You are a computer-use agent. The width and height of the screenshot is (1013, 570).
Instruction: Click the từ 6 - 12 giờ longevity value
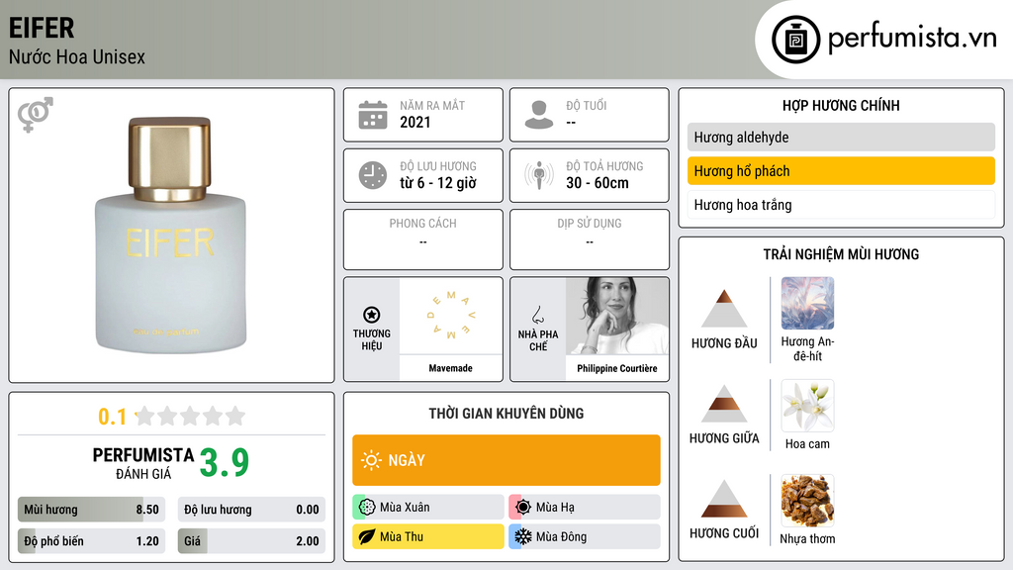437,183
